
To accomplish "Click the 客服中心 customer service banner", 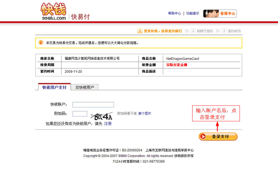I will pos(220,14).
